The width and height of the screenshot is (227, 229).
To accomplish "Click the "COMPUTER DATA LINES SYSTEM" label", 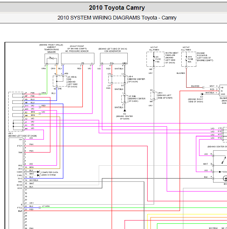I will coord(49,174).
